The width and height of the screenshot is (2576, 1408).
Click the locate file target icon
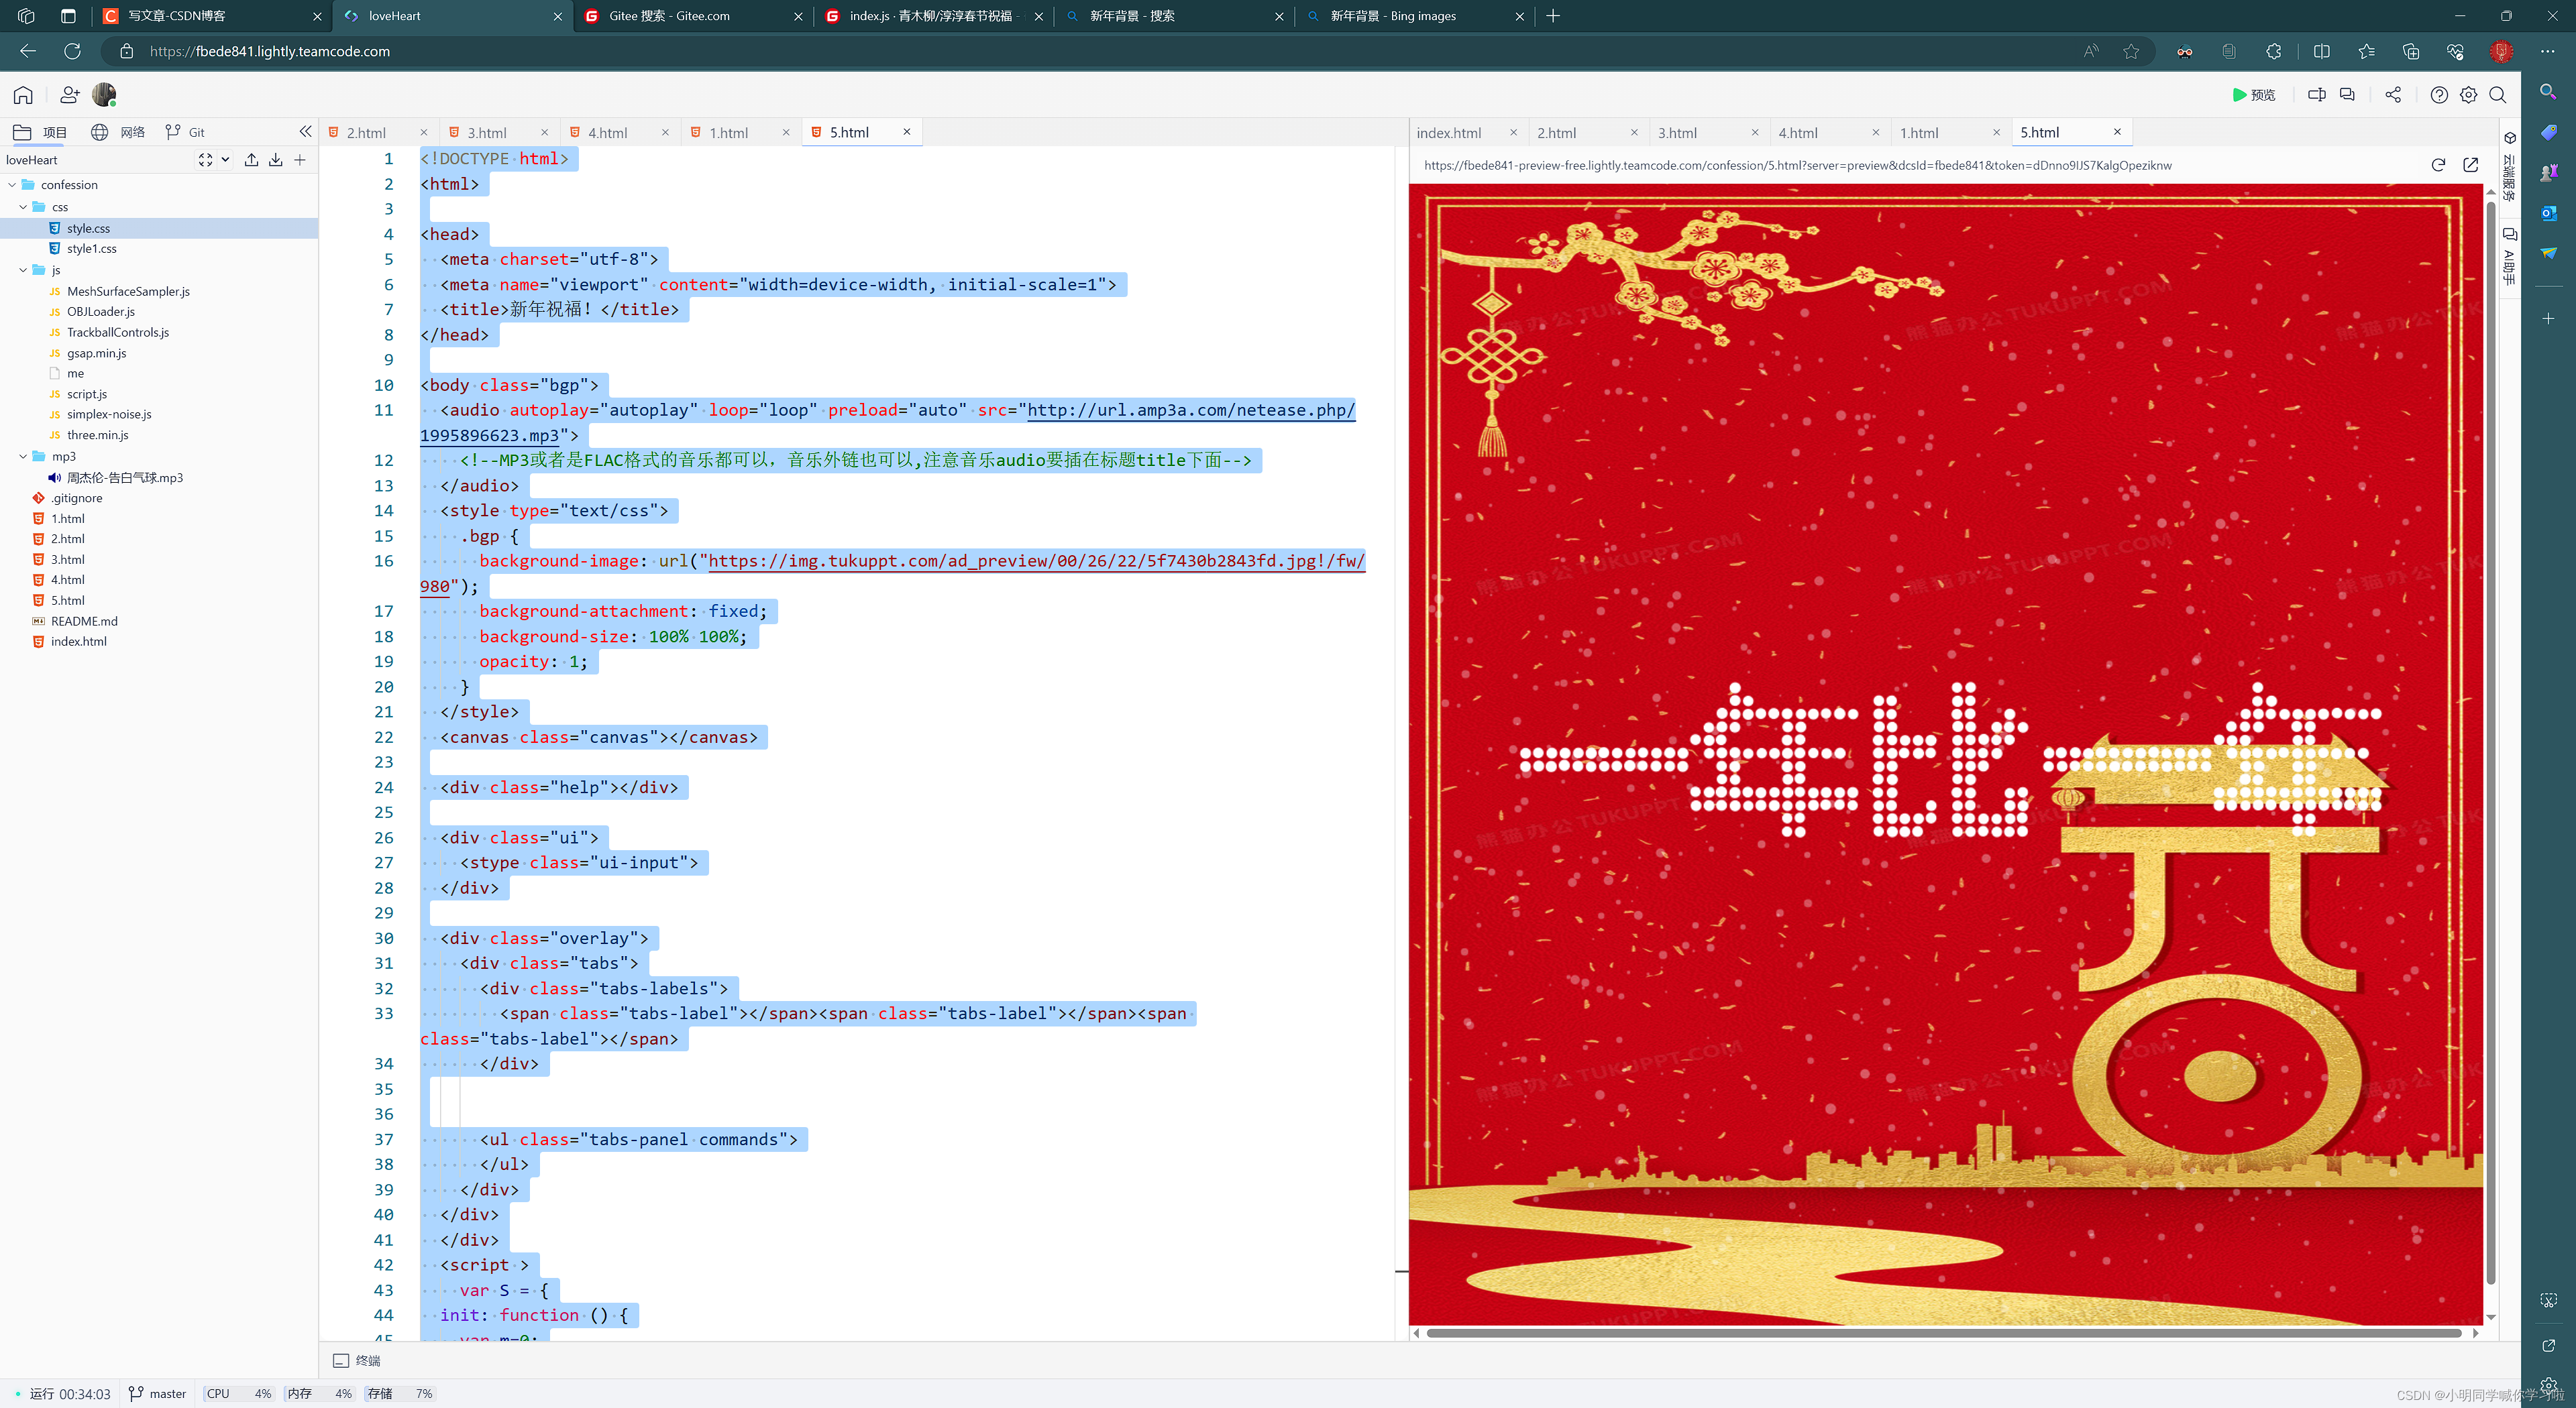205,160
